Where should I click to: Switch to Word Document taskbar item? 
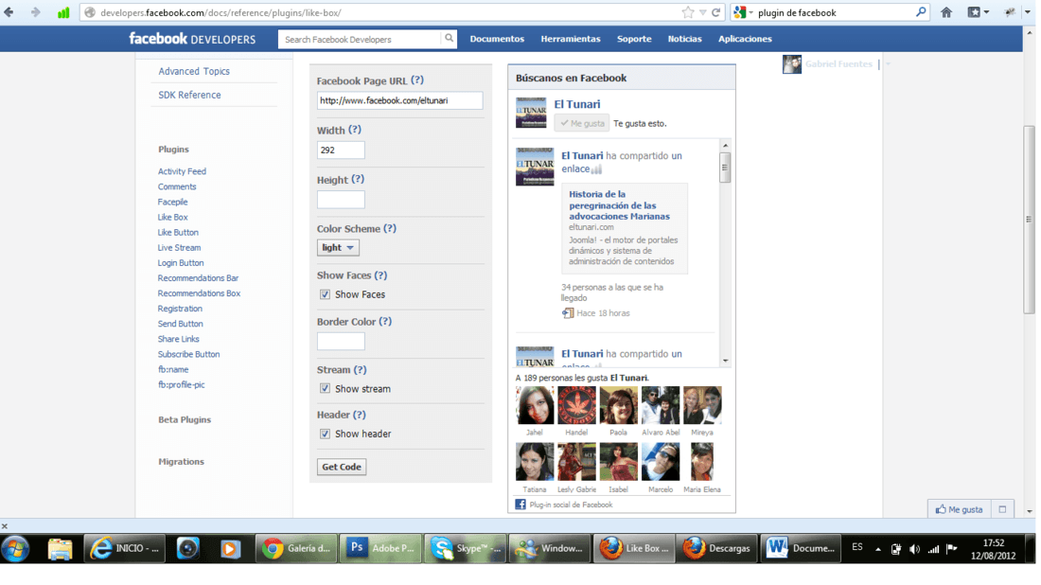click(x=802, y=548)
